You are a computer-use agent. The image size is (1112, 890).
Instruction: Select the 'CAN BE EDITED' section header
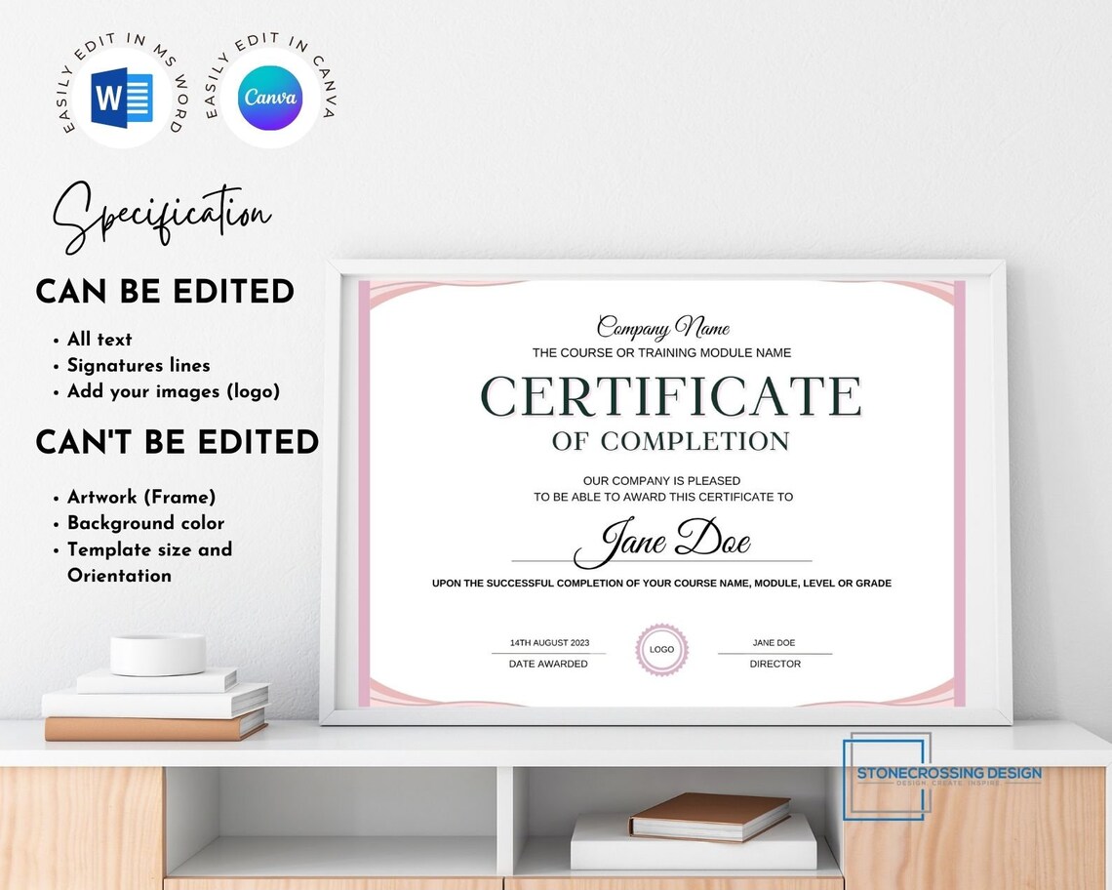pos(164,292)
